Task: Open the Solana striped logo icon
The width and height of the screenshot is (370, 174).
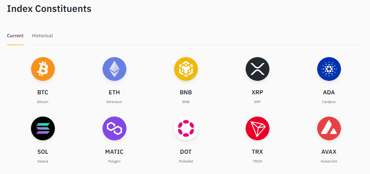Action: (x=43, y=128)
